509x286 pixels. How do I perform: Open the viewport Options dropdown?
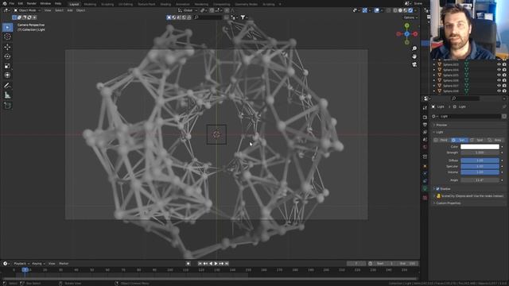410,17
